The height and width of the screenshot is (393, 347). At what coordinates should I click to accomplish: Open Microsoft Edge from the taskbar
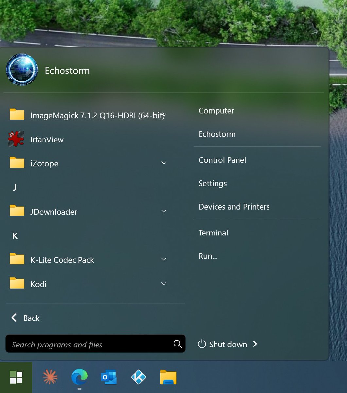79,377
